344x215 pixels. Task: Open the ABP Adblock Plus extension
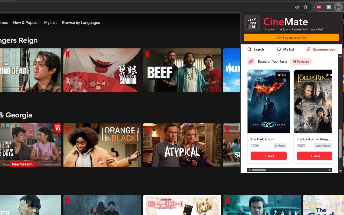(319, 7)
